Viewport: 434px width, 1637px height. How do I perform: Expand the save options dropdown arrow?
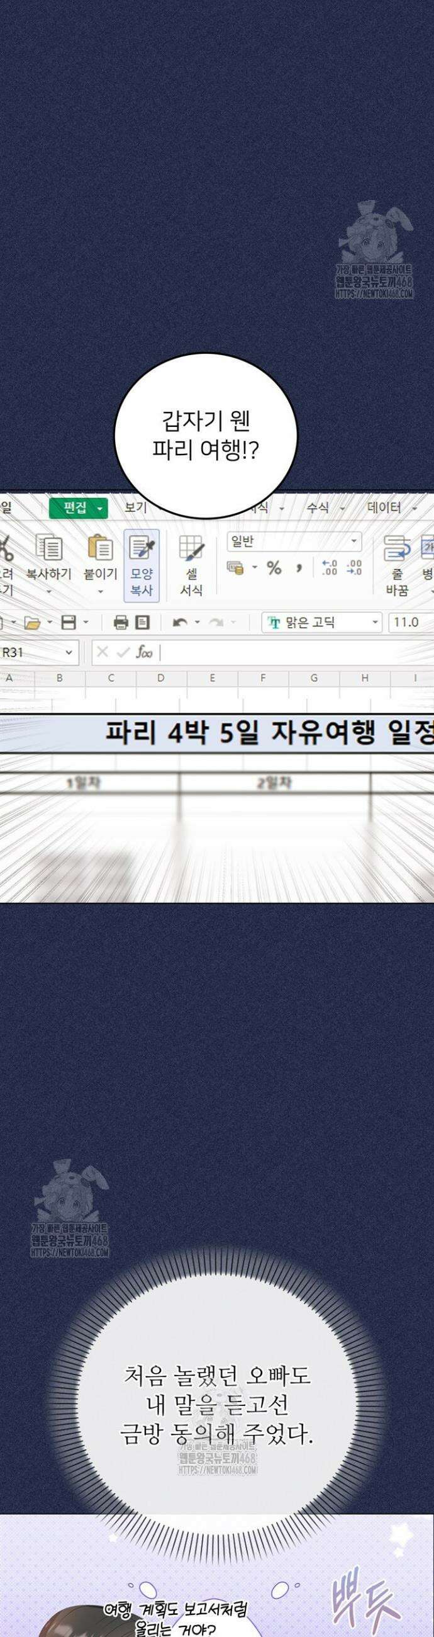click(x=86, y=623)
